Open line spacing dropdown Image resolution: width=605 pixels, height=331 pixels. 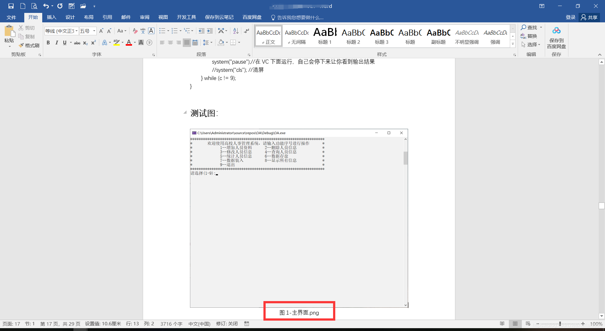208,43
